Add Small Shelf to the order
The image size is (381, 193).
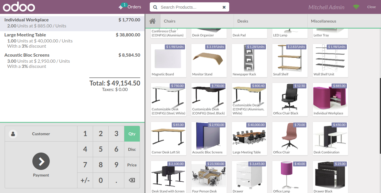(290, 61)
